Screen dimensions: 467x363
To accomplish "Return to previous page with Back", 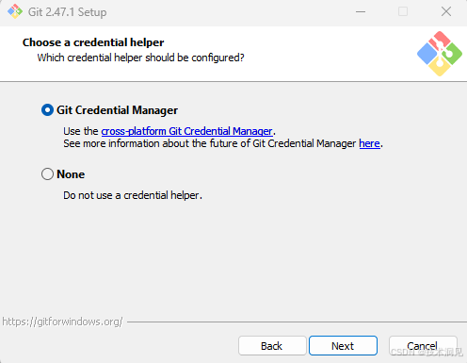I will coord(272,346).
